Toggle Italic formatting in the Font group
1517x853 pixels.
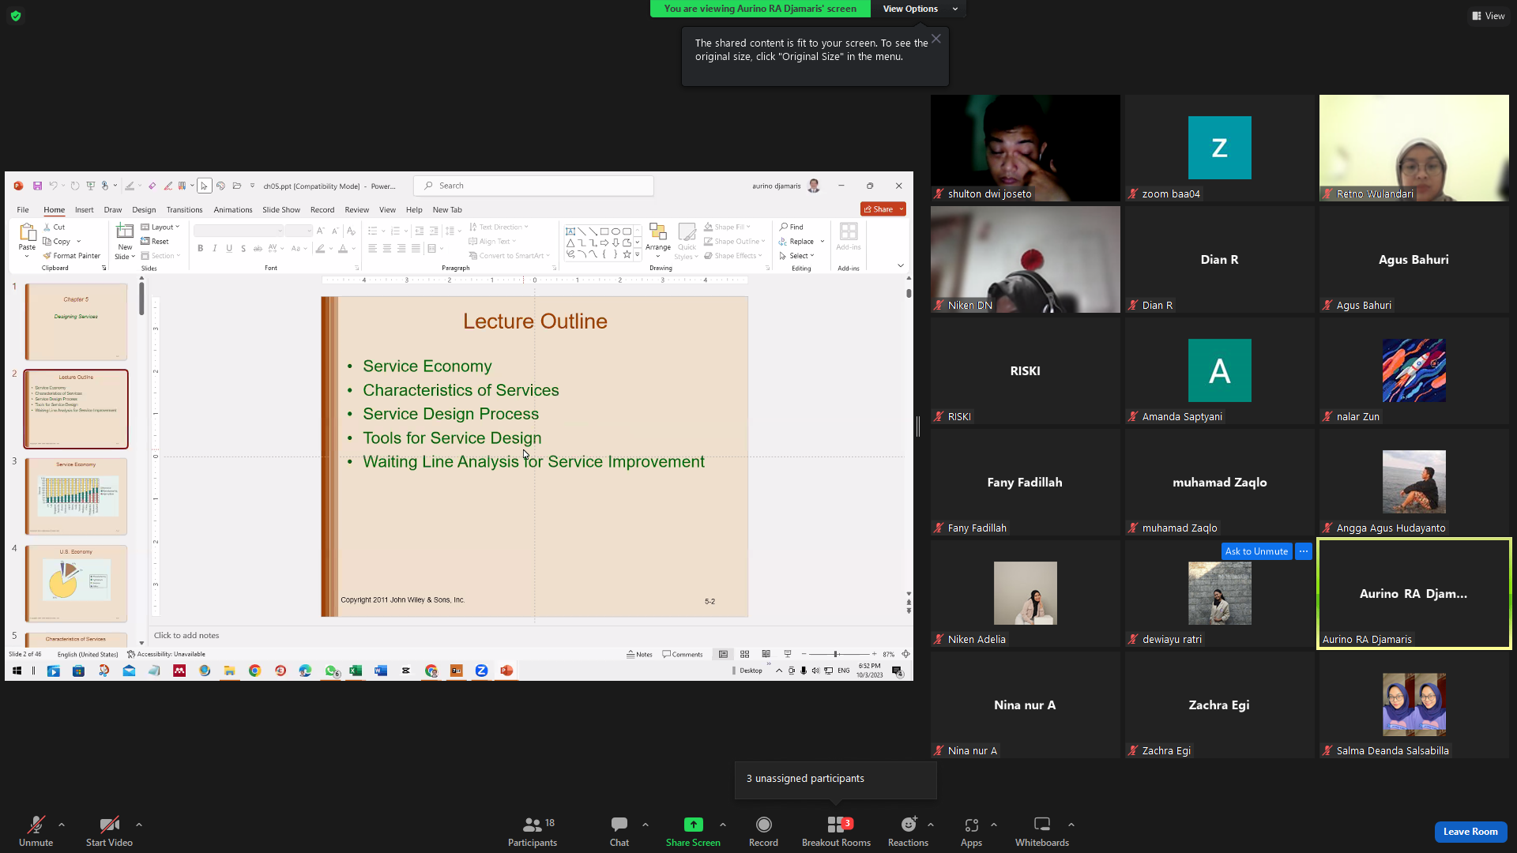click(215, 249)
